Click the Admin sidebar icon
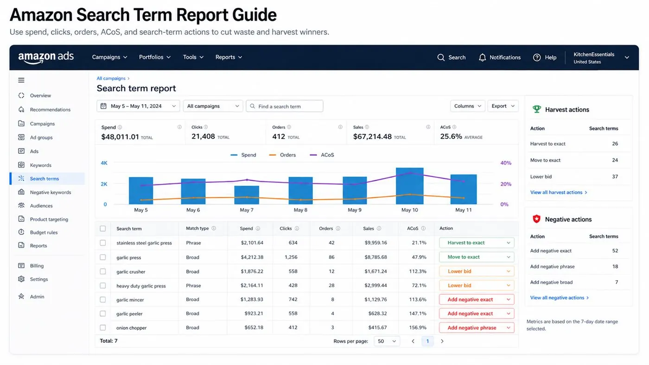The image size is (649, 365). (x=21, y=296)
